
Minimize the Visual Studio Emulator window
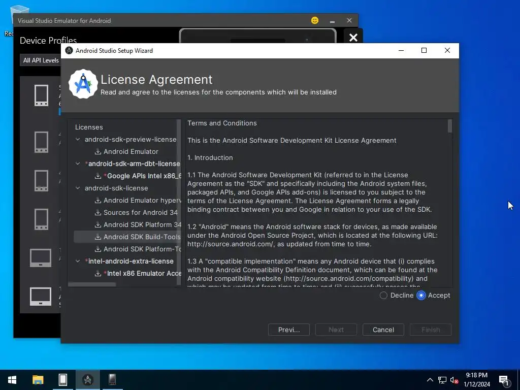pyautogui.click(x=332, y=20)
